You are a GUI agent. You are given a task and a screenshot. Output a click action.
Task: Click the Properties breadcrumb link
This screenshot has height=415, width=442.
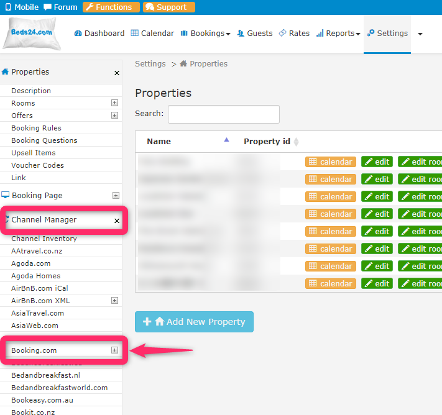click(x=203, y=64)
